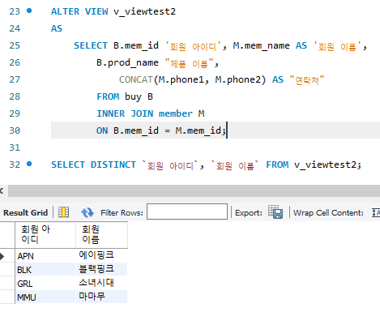The width and height of the screenshot is (380, 312).
Task: Click member table name on line 29
Action: click(x=176, y=113)
